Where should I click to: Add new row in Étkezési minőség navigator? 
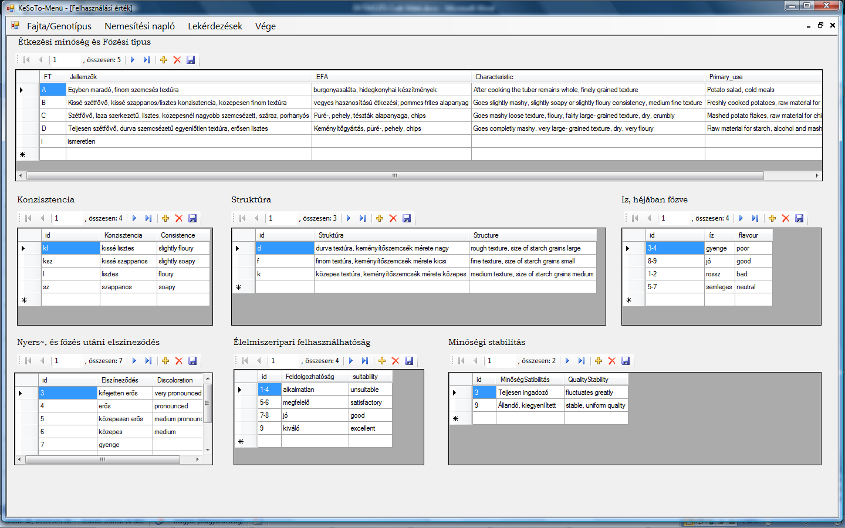[x=164, y=60]
